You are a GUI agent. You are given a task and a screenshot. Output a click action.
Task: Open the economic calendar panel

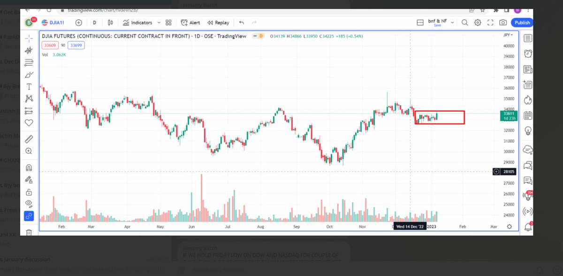coord(528,115)
